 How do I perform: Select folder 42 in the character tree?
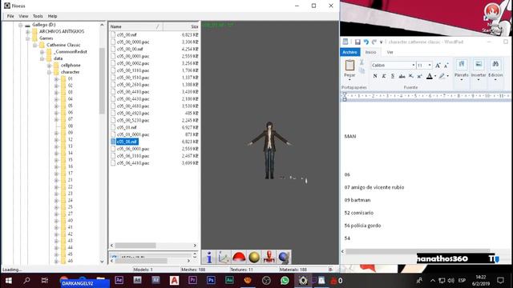[70, 234]
